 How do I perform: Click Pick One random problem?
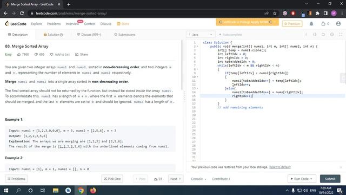tap(112, 179)
